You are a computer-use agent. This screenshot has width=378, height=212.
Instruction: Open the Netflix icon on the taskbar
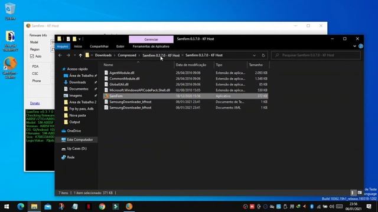point(89,207)
